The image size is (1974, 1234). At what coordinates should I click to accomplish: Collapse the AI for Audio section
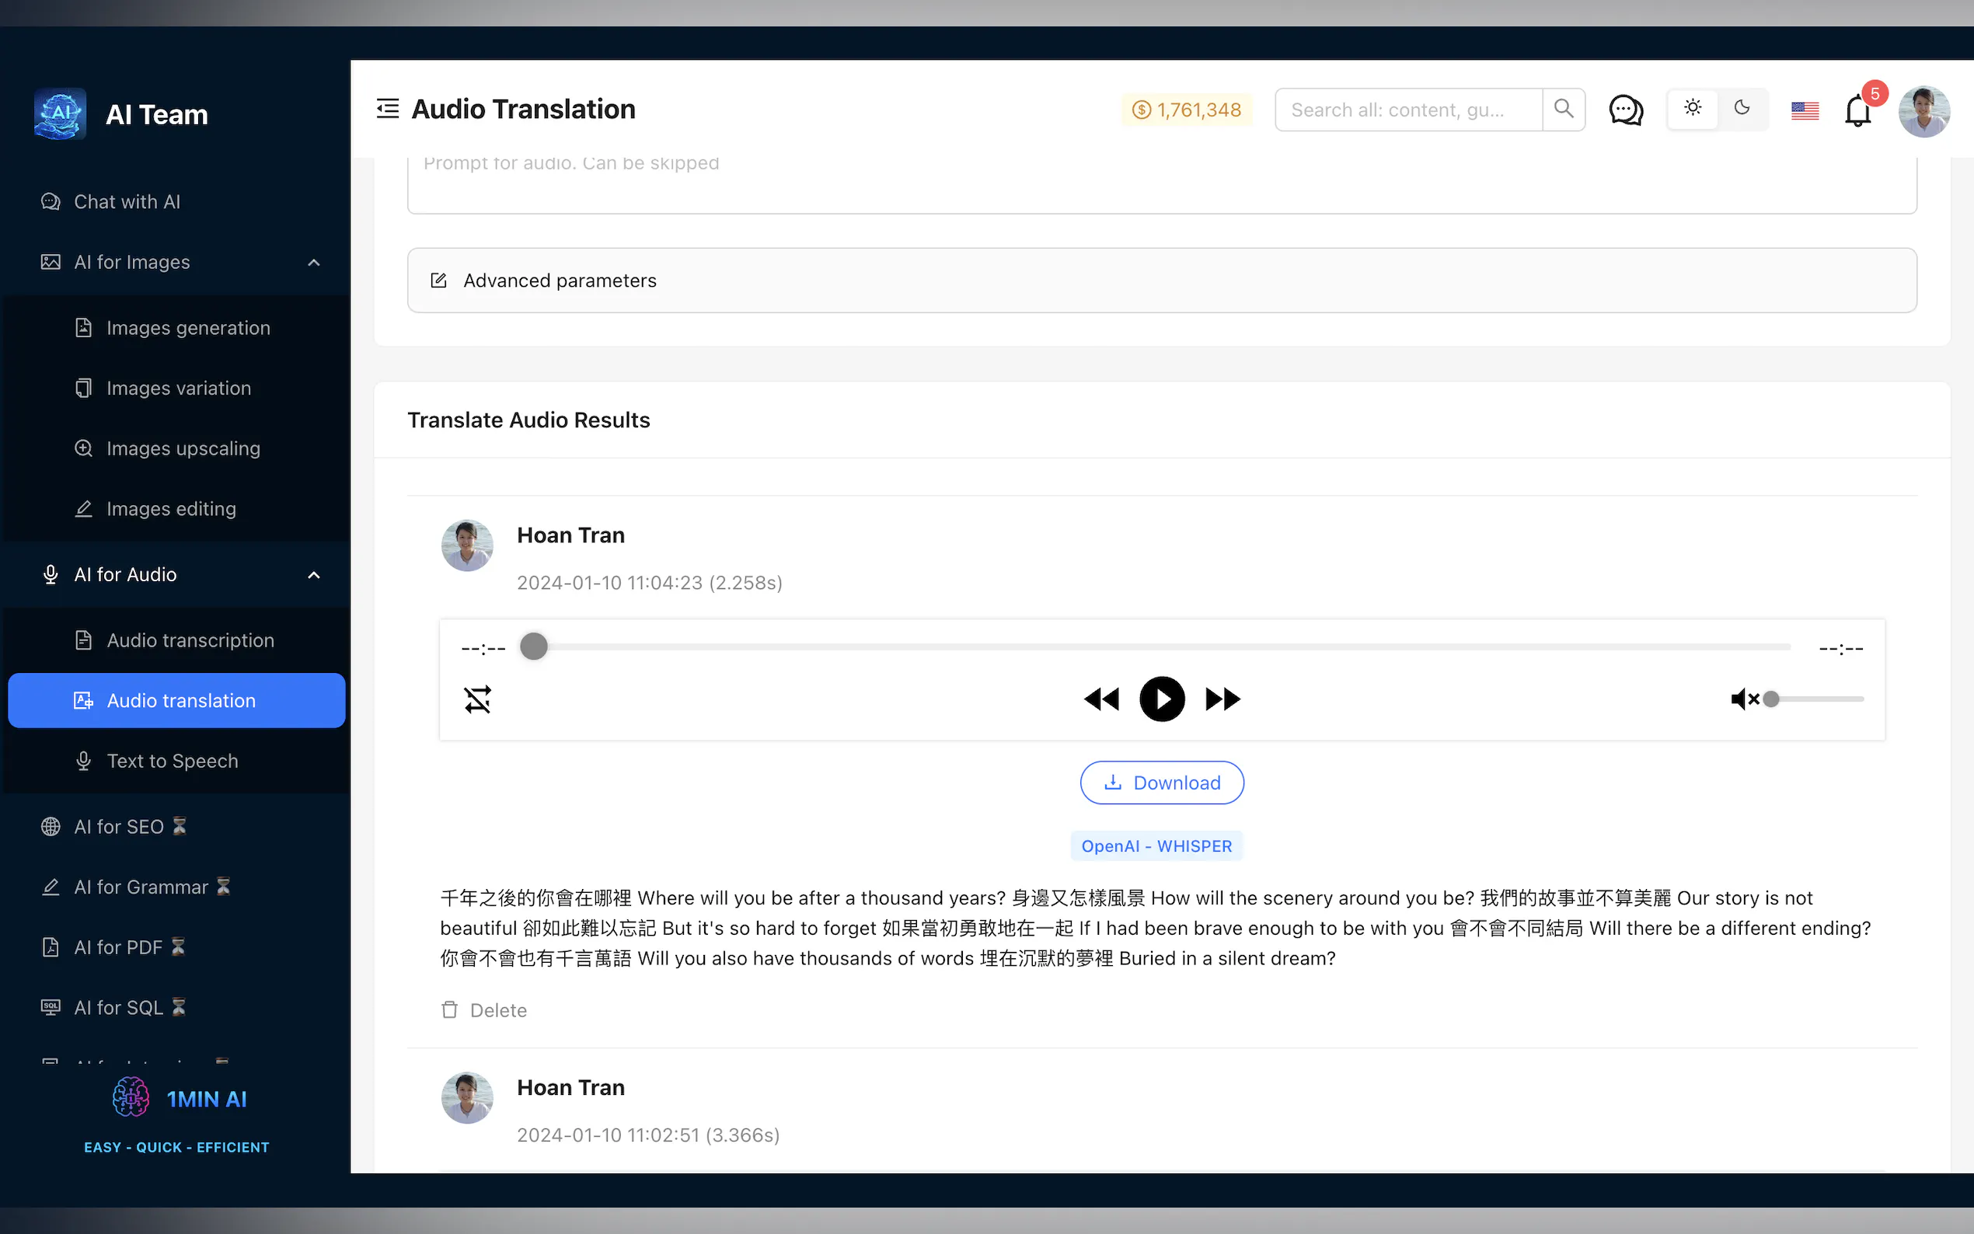coord(313,574)
